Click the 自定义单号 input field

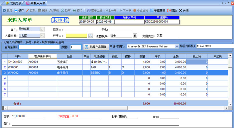point(129,22)
